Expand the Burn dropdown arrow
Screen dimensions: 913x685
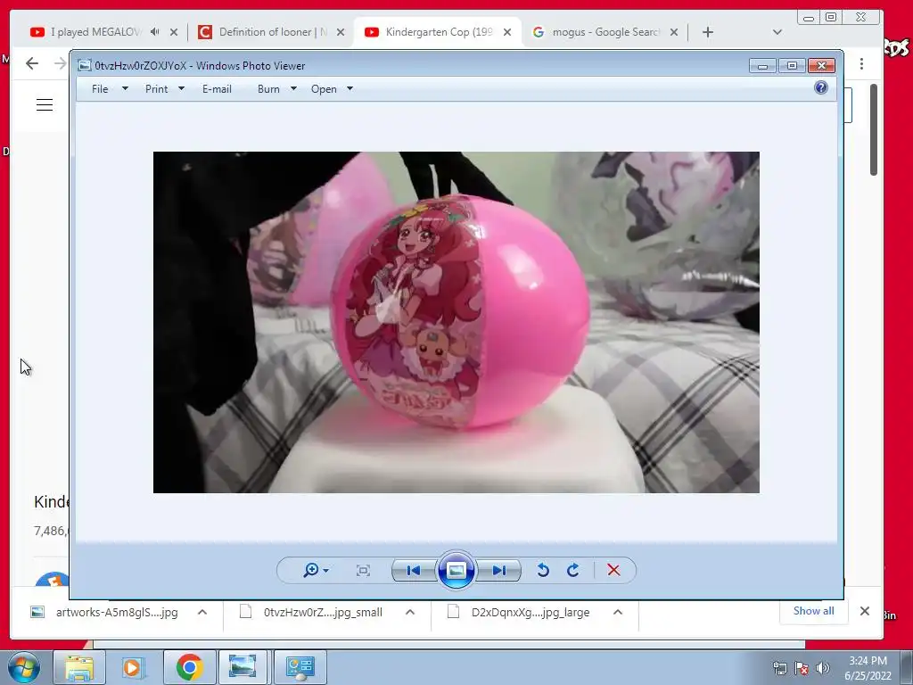[x=293, y=89]
